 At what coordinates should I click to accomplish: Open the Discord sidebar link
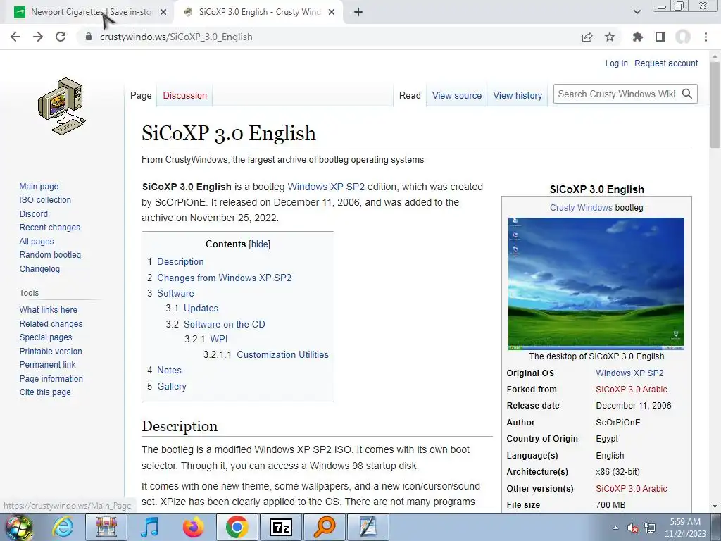coord(34,214)
